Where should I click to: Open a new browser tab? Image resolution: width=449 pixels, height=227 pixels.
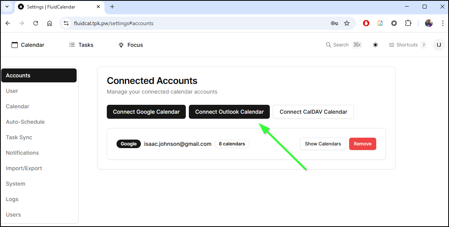click(x=112, y=7)
